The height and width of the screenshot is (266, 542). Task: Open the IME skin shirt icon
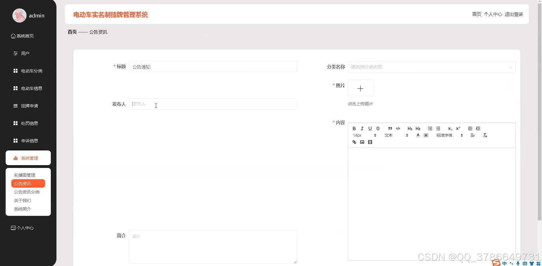(532, 263)
